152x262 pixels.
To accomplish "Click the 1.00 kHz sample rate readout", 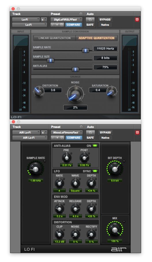I will click(x=35, y=181).
